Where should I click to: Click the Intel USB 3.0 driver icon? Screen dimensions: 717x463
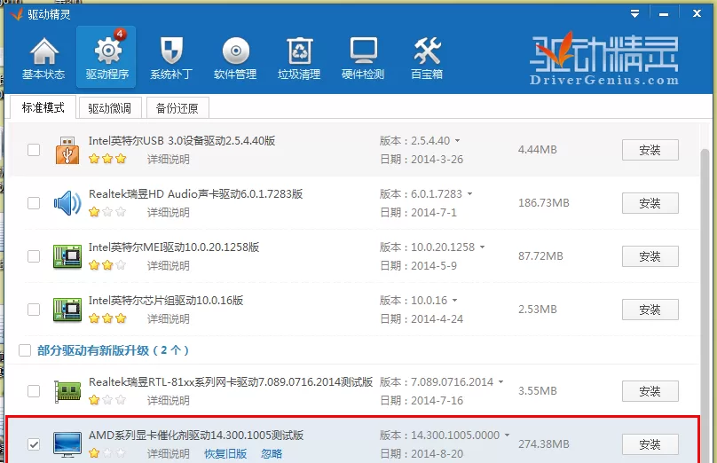pos(67,150)
